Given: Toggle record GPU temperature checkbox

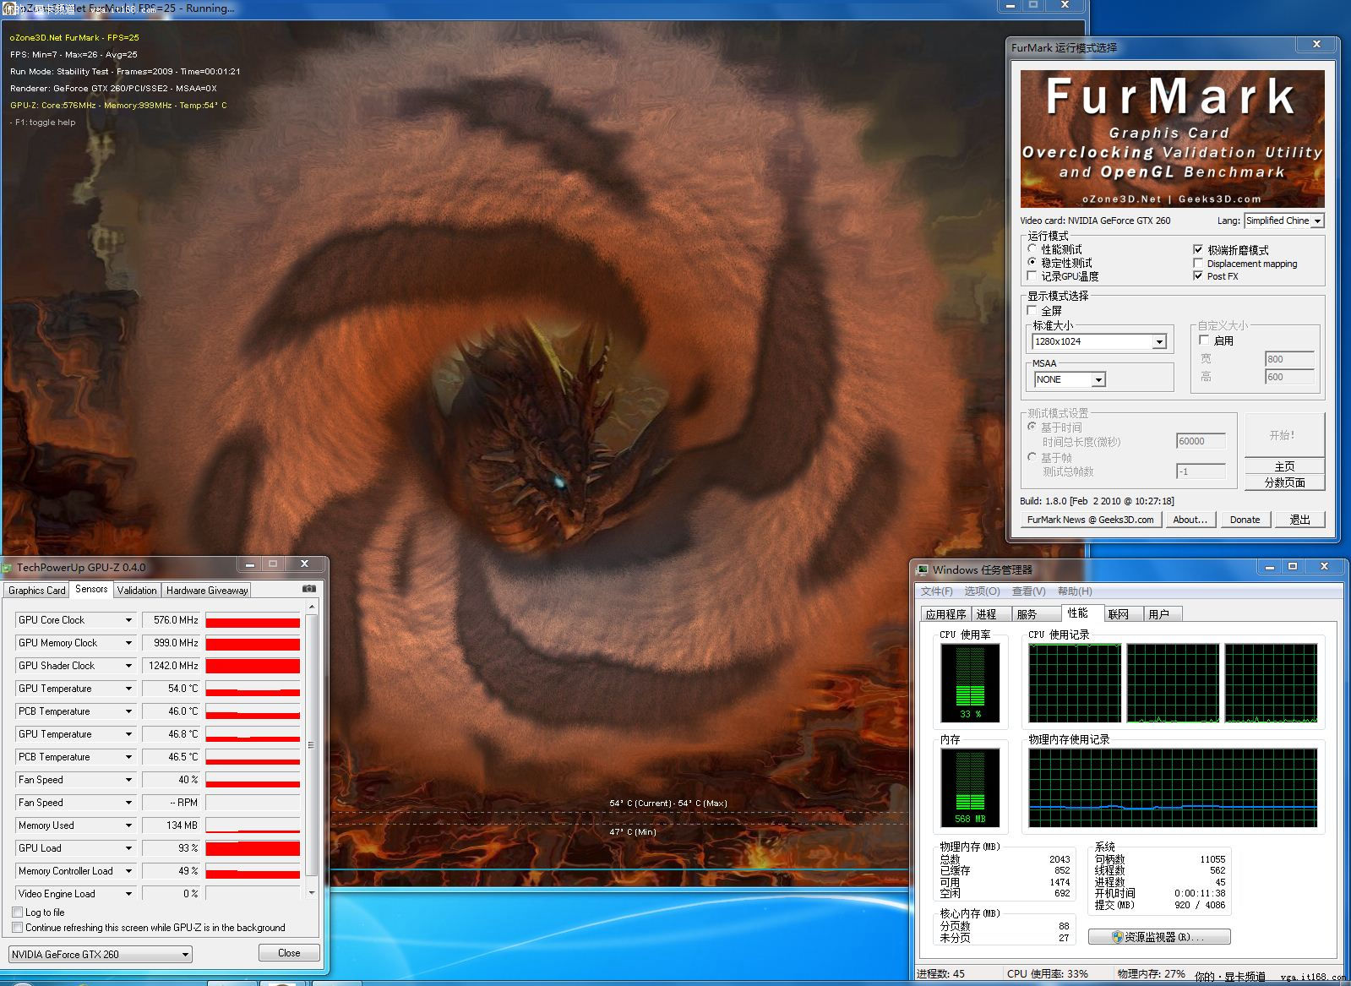Looking at the screenshot, I should (1032, 276).
